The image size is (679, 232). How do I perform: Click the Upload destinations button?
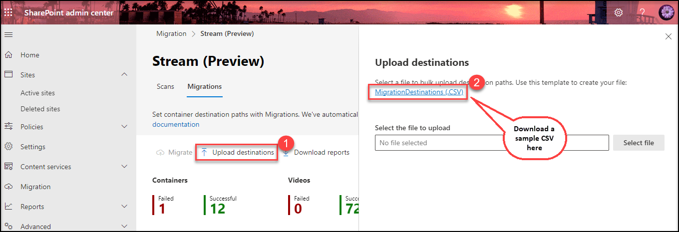pos(237,152)
